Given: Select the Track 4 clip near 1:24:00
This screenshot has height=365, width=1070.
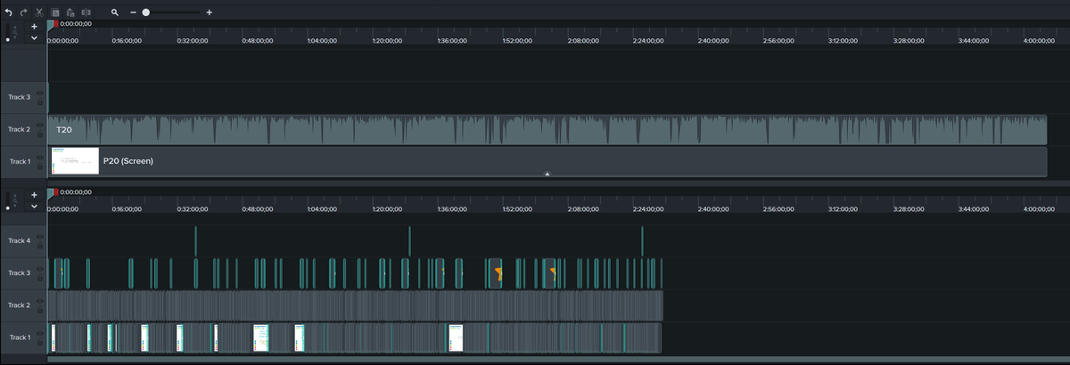Looking at the screenshot, I should [409, 241].
